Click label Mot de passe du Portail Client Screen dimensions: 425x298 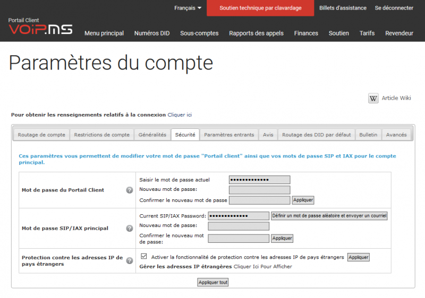click(x=63, y=190)
